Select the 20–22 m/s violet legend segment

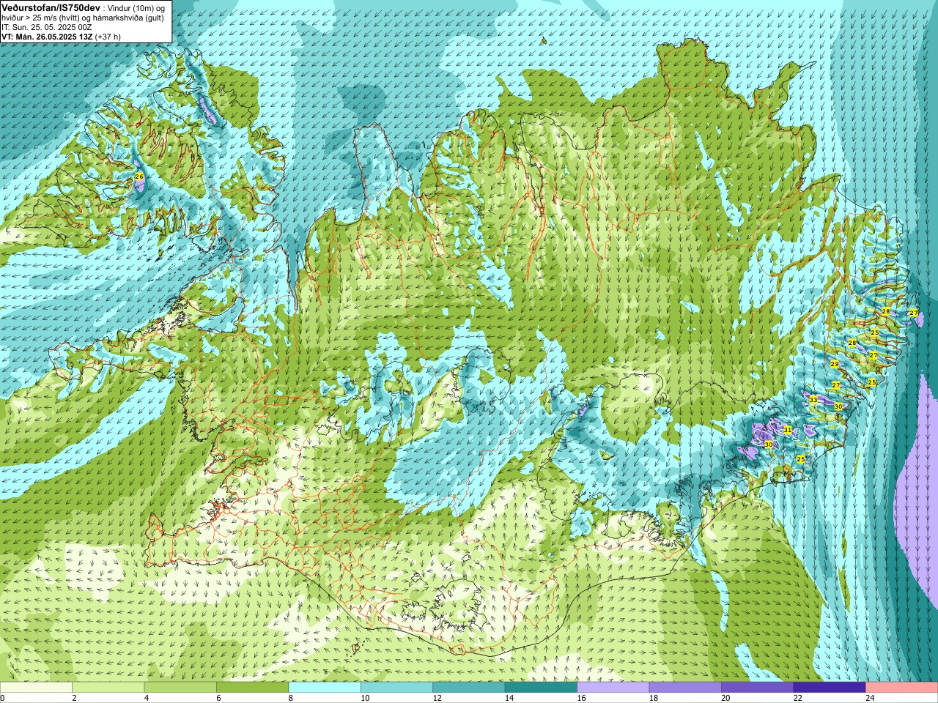[758, 688]
